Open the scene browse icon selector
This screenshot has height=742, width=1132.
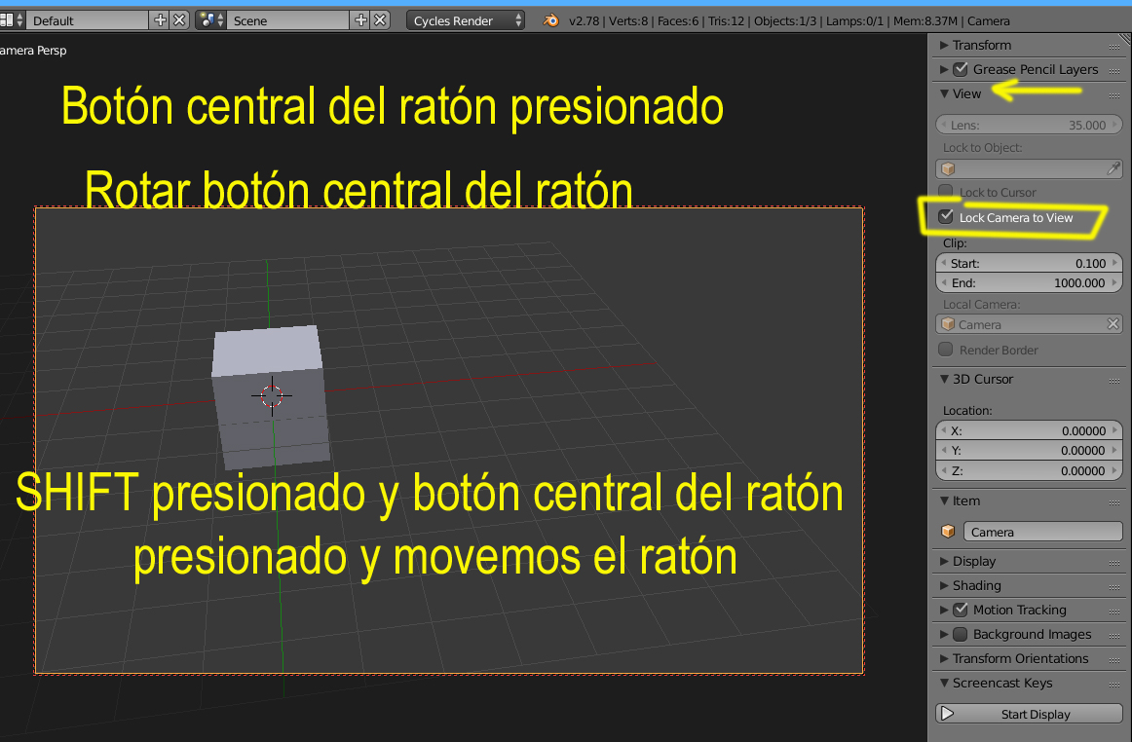[210, 20]
